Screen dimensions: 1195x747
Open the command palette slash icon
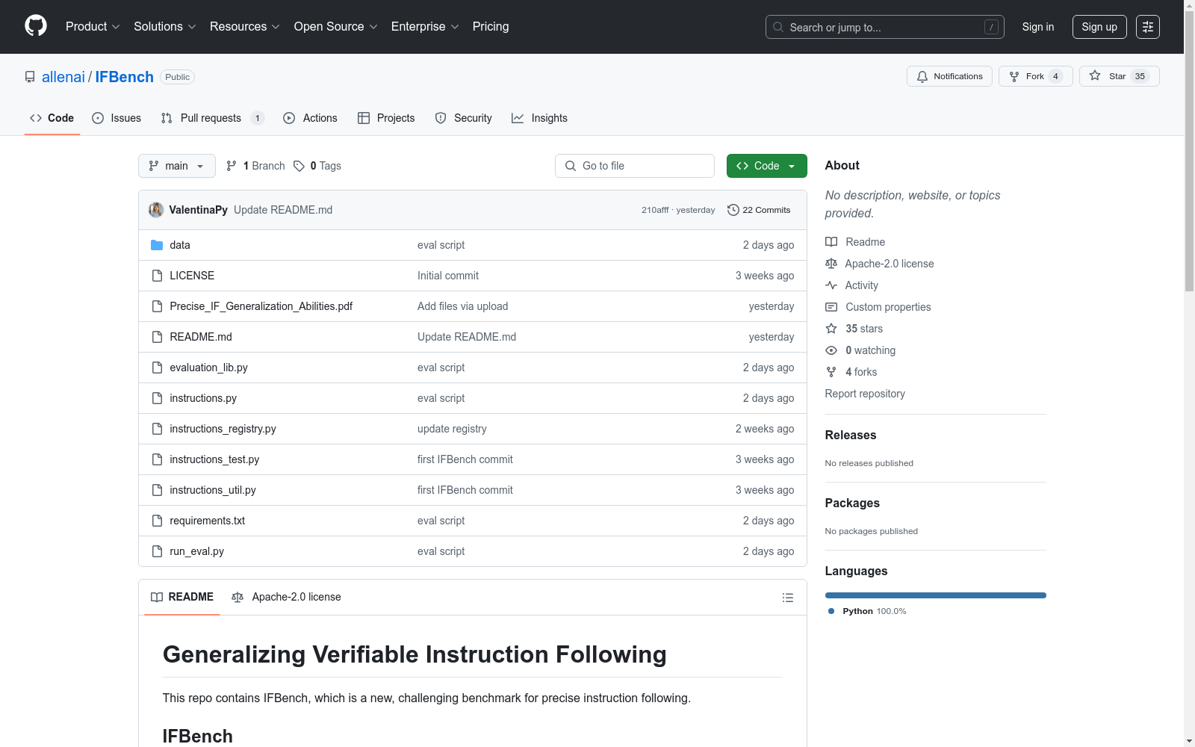tap(991, 27)
